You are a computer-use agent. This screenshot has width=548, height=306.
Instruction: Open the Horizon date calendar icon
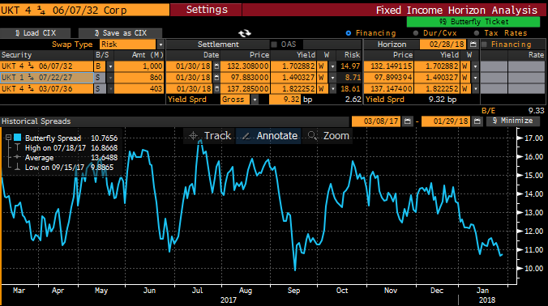pyautogui.click(x=473, y=45)
